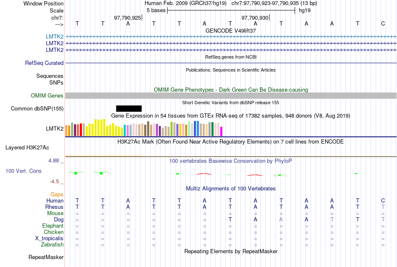Click the black Common dbSNP(155) variant block
This screenshot has width=397, height=267.
click(129, 108)
